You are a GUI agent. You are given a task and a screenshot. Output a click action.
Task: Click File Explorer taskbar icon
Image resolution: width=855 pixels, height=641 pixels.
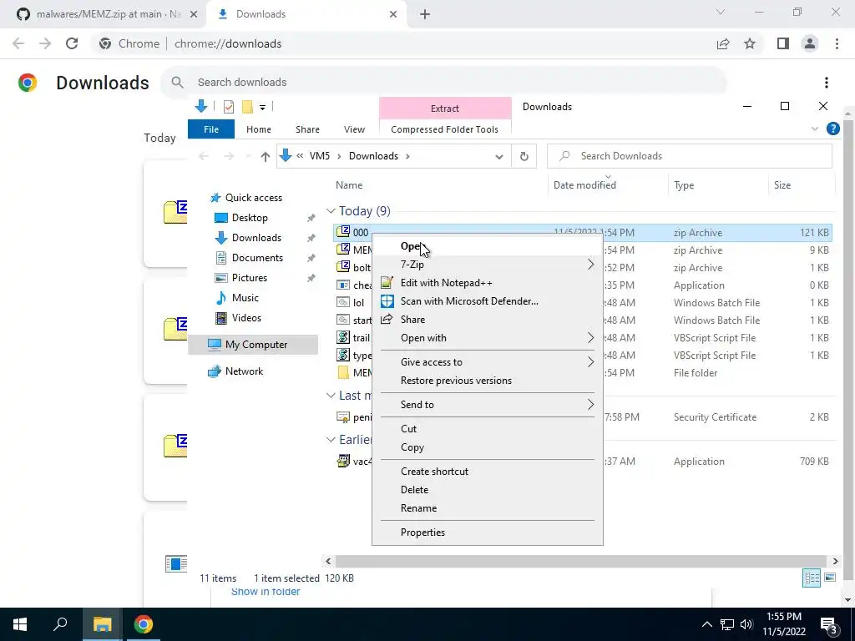(102, 624)
